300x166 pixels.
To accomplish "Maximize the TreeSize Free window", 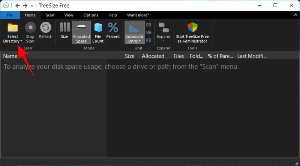I will point(275,5).
